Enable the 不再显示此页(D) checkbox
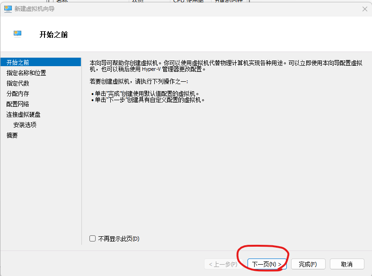This screenshot has height=276, width=372. click(92, 238)
